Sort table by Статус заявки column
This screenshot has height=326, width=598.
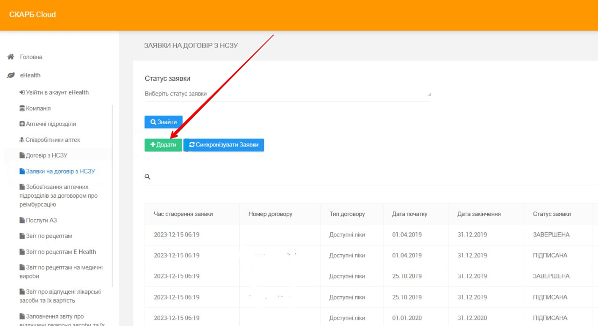[552, 214]
